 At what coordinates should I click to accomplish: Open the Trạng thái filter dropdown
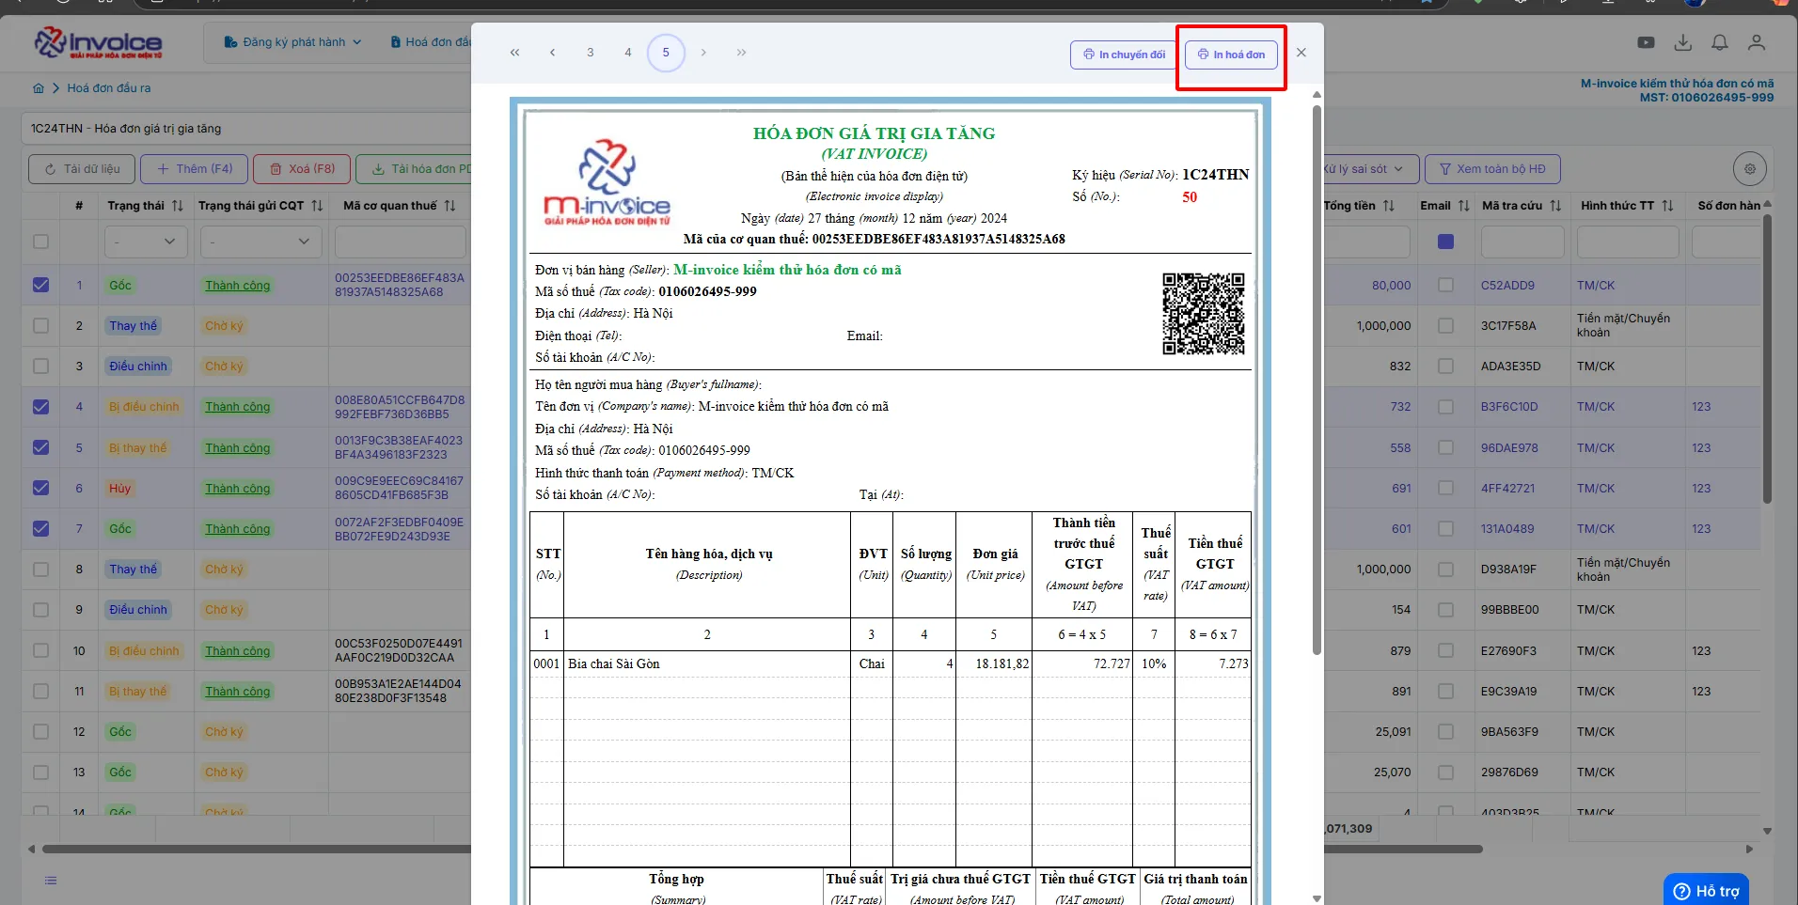pos(145,242)
